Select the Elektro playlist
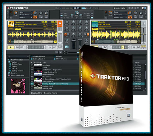This screenshot has height=136, width=153. point(14,66)
